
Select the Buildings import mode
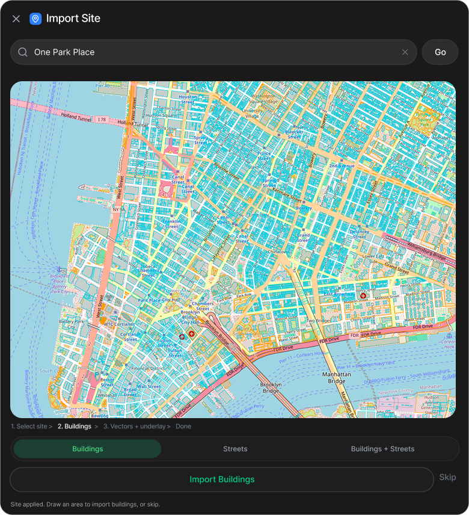[88, 449]
